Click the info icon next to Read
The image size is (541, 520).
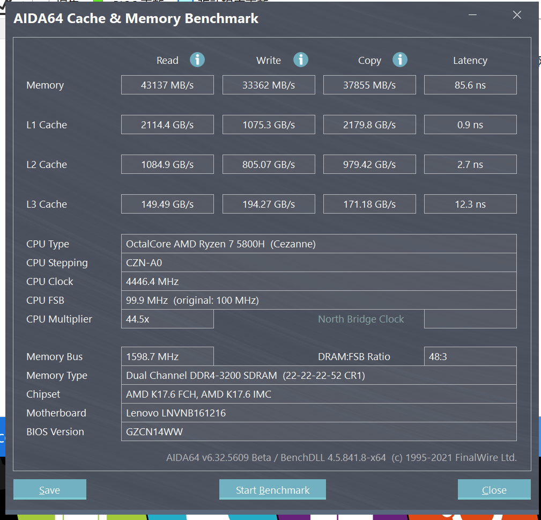197,60
